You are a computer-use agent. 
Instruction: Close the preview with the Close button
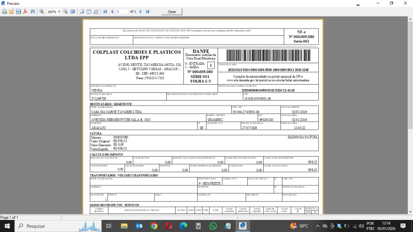[172, 12]
